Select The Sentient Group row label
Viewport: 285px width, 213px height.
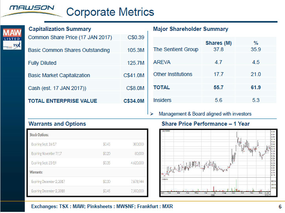176,49
